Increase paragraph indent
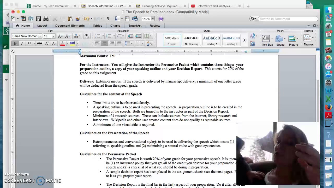This screenshot has width=334, height=188. 138,36
